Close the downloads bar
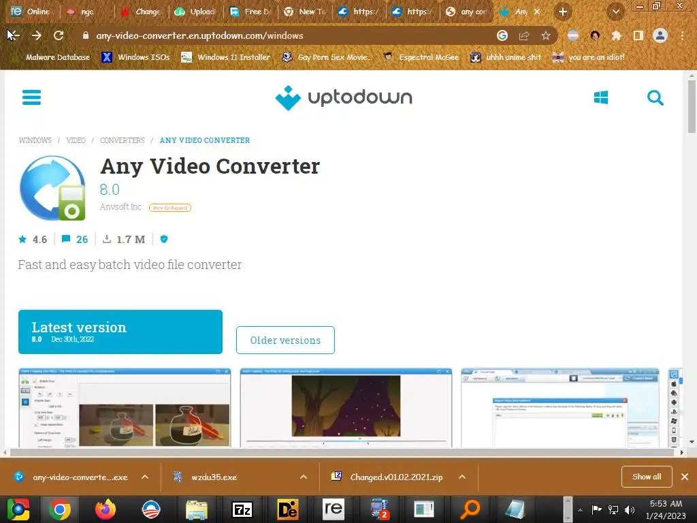The height and width of the screenshot is (523, 697). pos(685,477)
